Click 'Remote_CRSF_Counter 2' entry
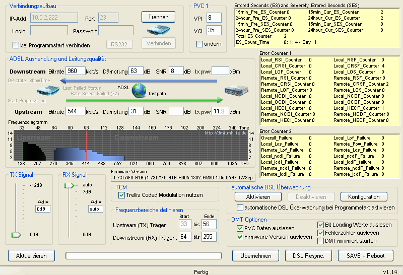The image size is (403, 275). (361, 84)
